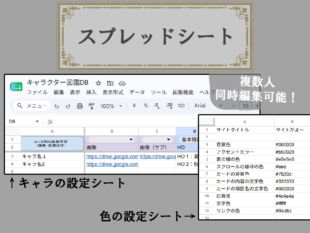The image size is (310, 233).
Task: Select cell キャラ名2
Action: click(x=52, y=164)
